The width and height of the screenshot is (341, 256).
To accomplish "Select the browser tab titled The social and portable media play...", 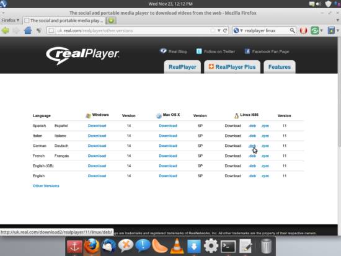I will tap(64, 20).
